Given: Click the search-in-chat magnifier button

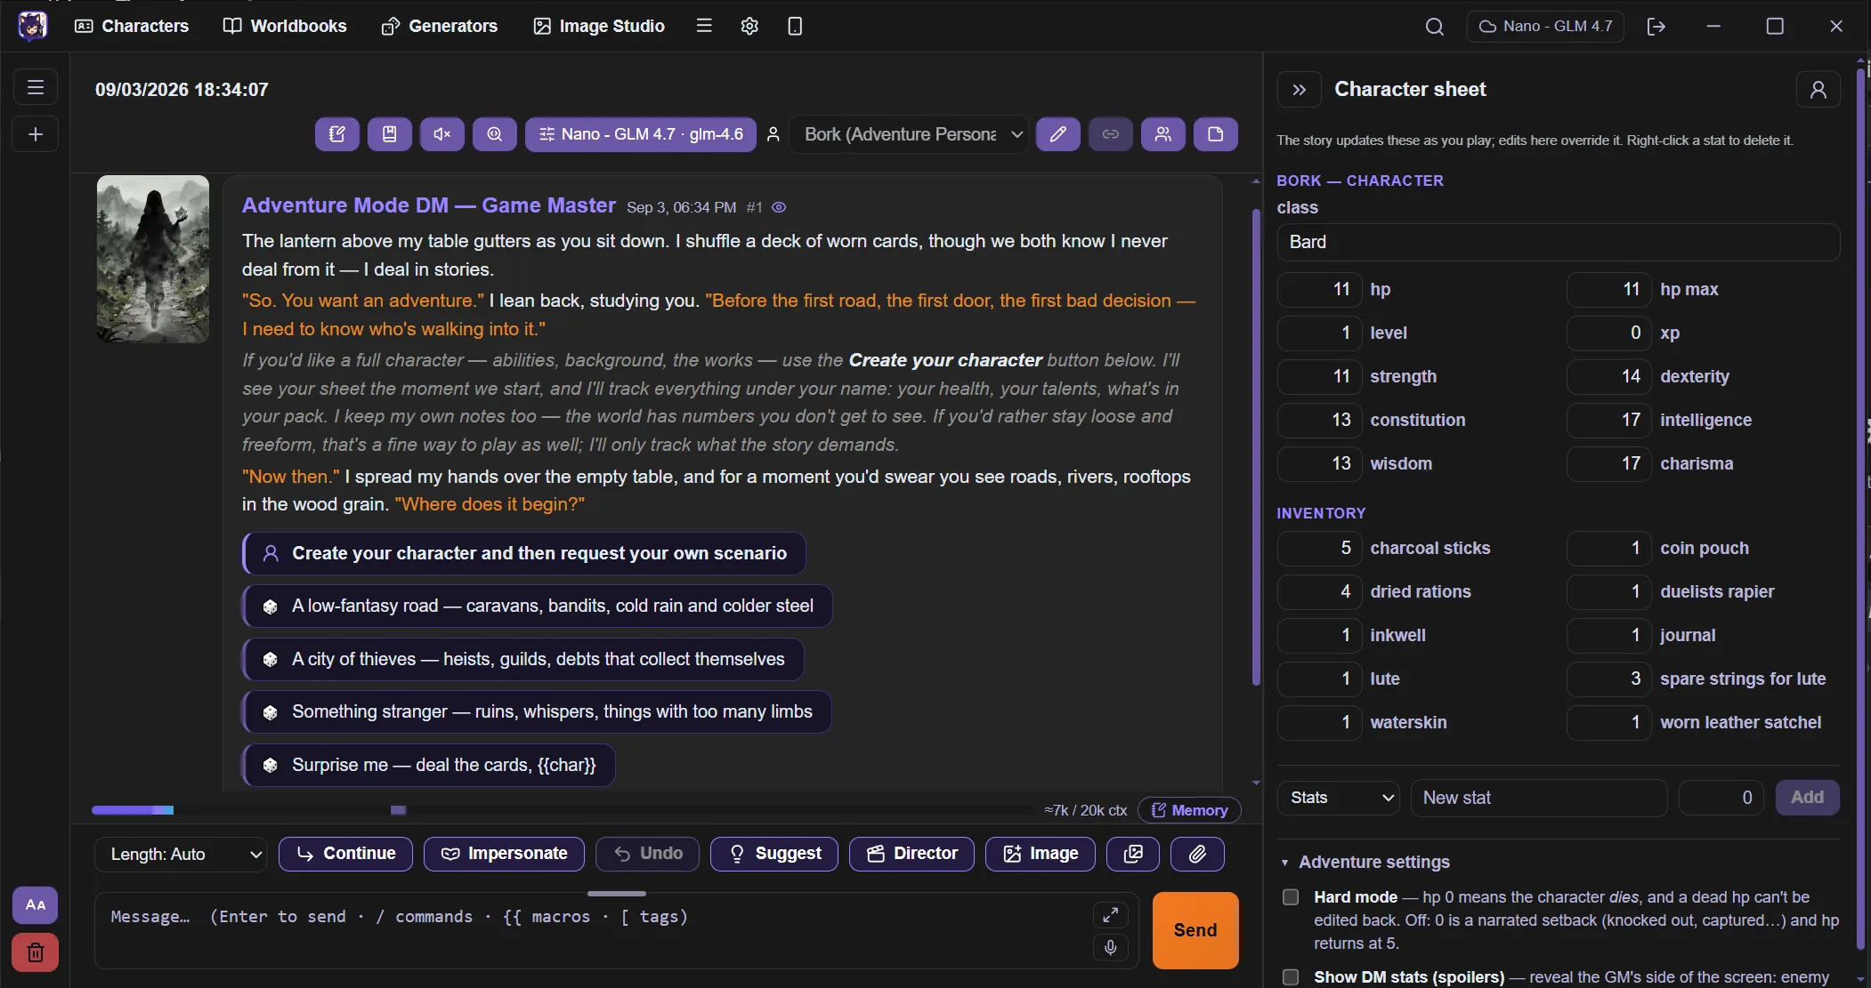Looking at the screenshot, I should point(495,134).
